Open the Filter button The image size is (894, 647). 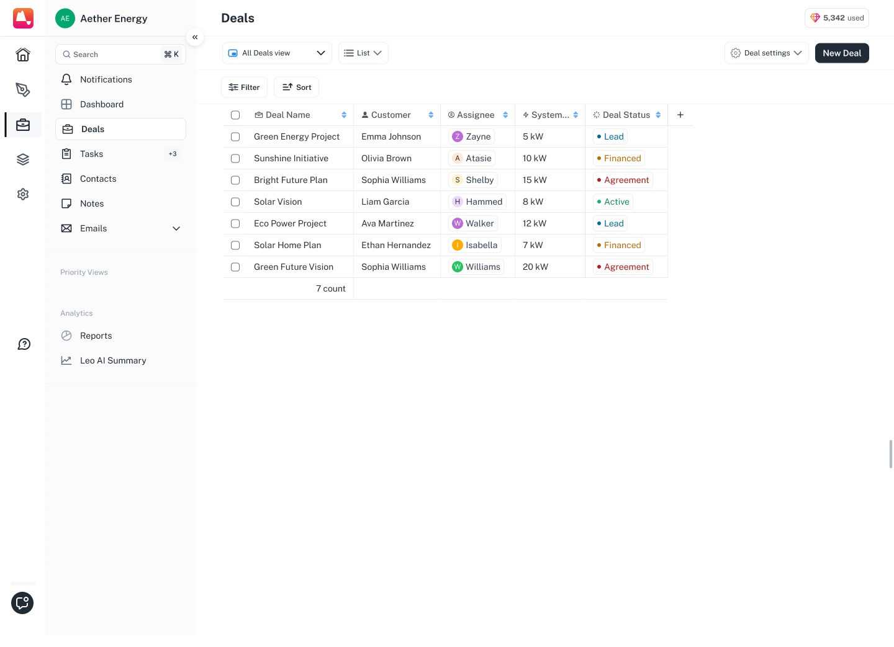(244, 87)
